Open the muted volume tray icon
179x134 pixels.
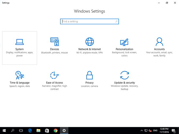coord(150,131)
